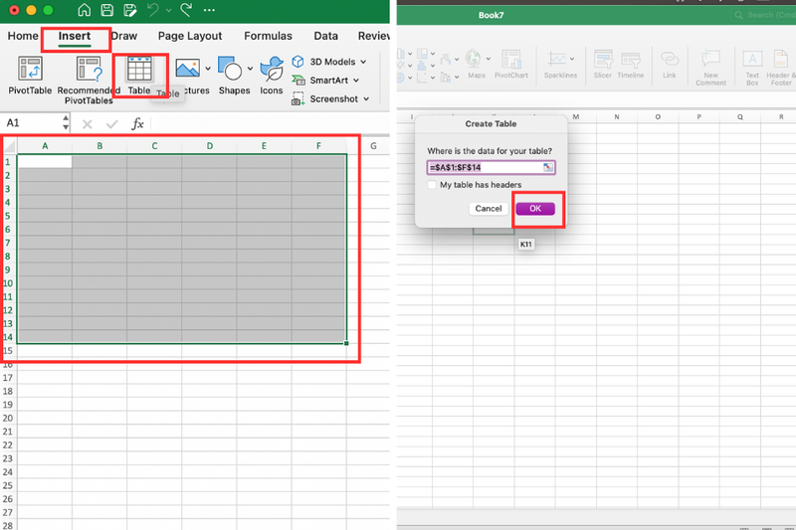Select row header 14
Viewport: 796px width, 530px height.
tap(8, 337)
